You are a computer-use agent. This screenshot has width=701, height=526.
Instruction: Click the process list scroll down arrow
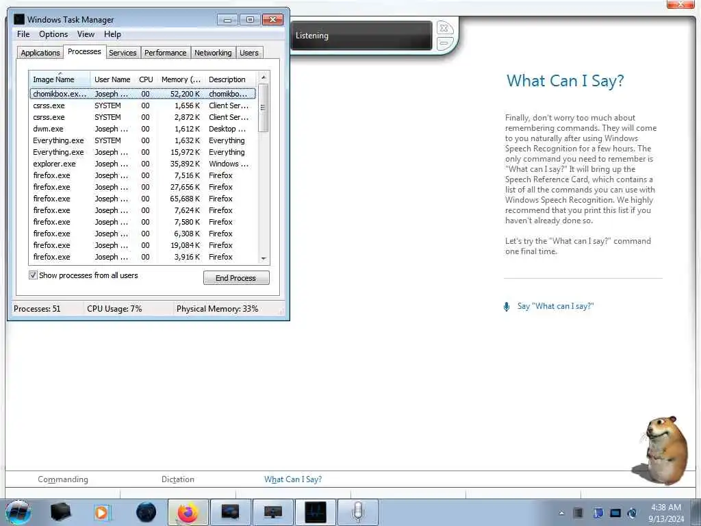coord(264,258)
